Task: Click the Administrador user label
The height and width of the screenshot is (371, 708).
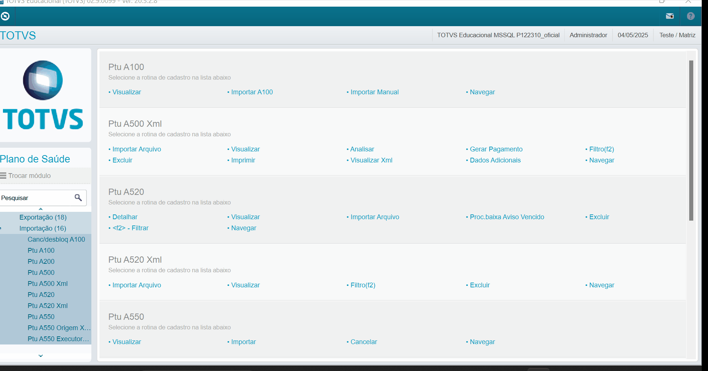Action: click(x=588, y=35)
